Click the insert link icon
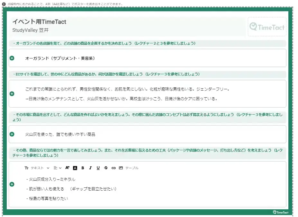This screenshot has width=298, height=217. 113,168
